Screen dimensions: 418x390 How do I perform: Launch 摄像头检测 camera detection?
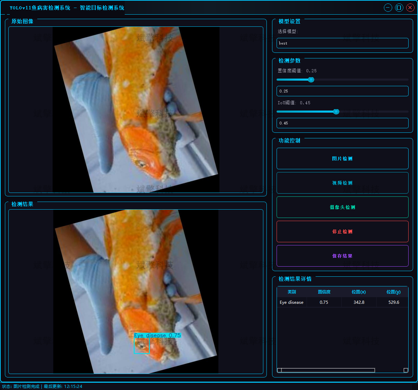click(342, 207)
